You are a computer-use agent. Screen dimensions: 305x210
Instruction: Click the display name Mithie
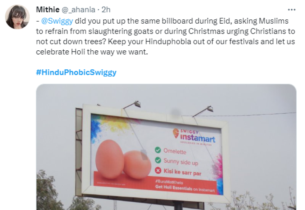[x=48, y=10]
